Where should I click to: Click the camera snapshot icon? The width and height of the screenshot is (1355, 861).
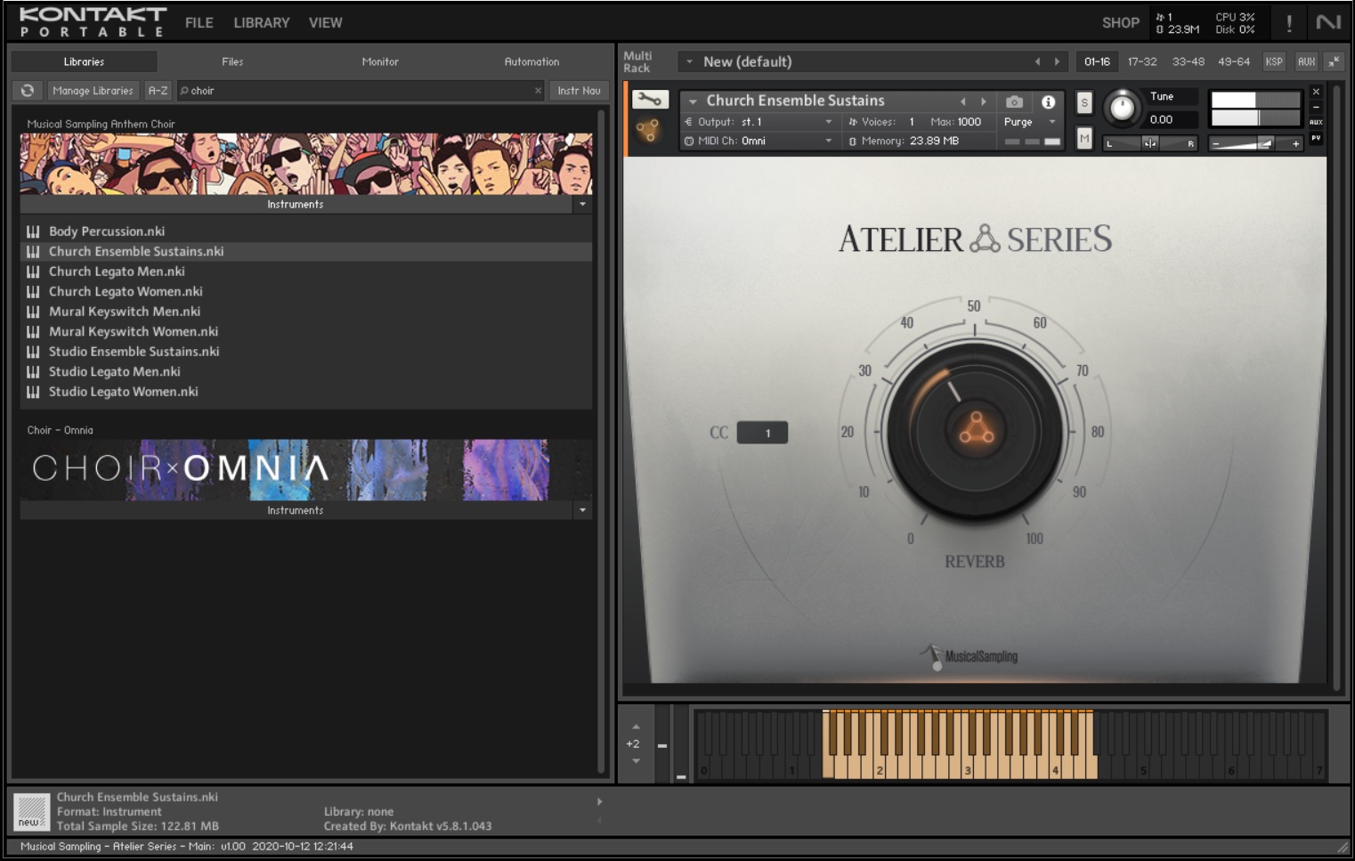(x=1014, y=102)
